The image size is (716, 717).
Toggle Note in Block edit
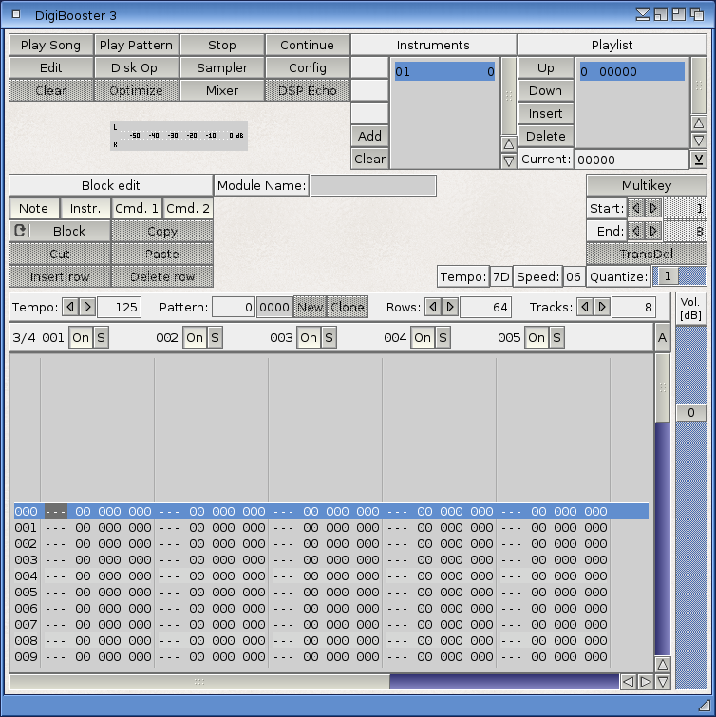pos(34,209)
